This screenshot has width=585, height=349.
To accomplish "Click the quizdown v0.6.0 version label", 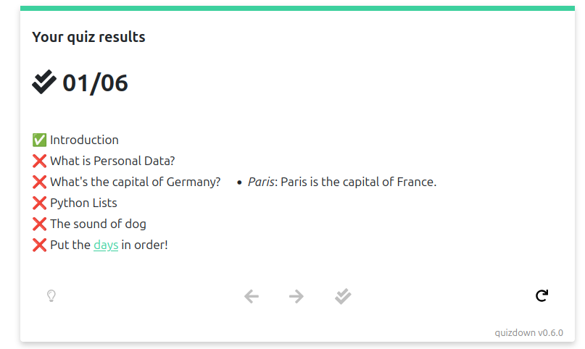I will 528,332.
